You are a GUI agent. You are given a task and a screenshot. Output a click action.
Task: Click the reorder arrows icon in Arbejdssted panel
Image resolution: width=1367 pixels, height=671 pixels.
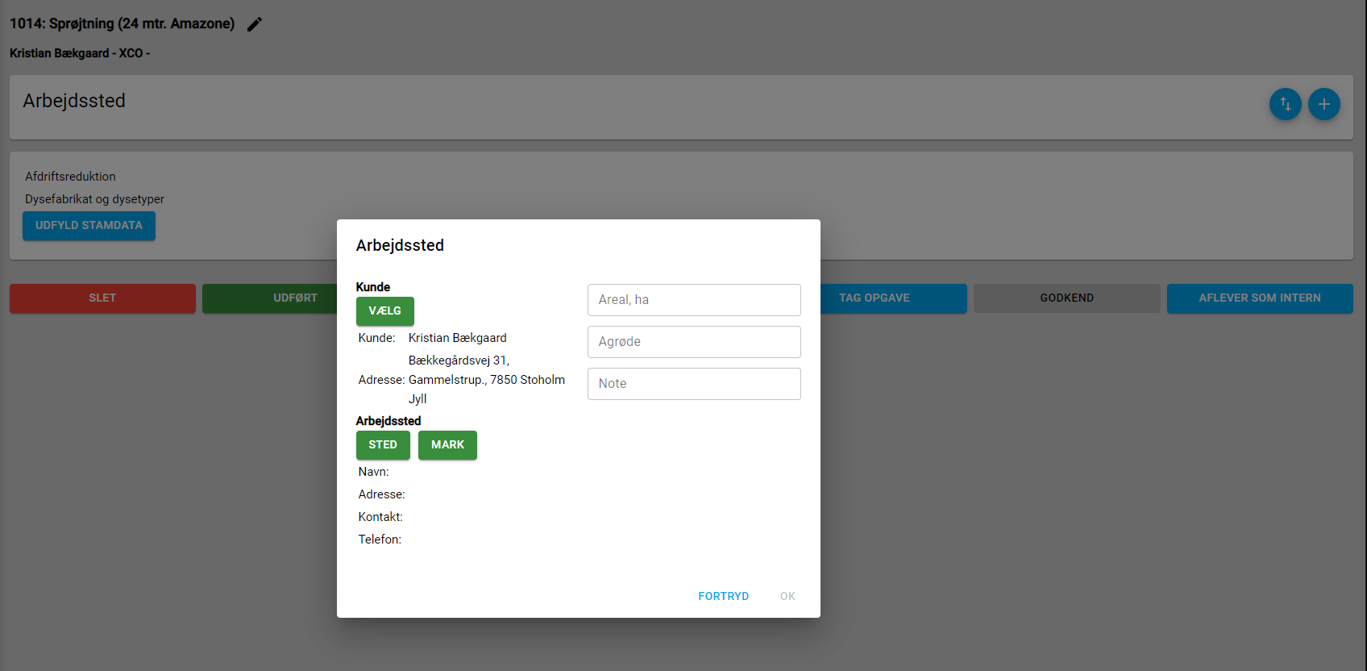coord(1285,104)
